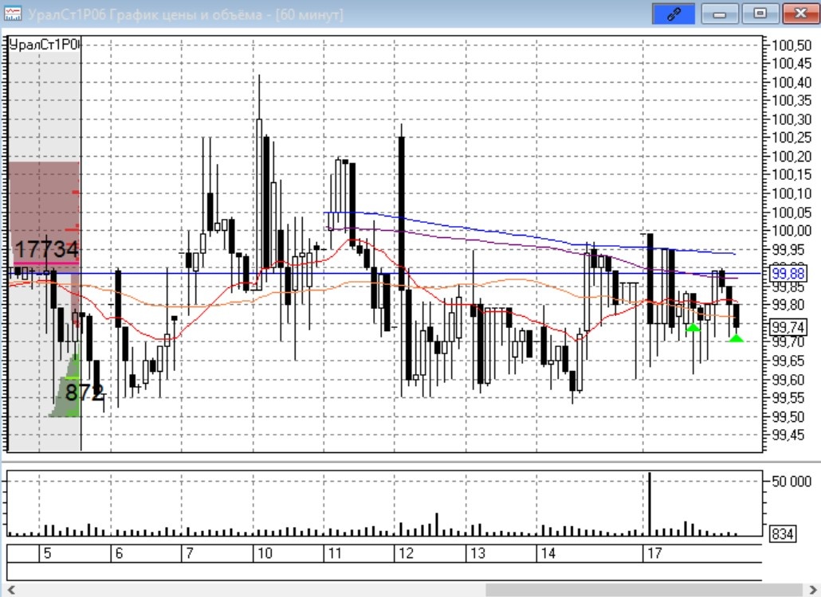
Task: Click date 17 on the time axis
Action: coord(654,553)
